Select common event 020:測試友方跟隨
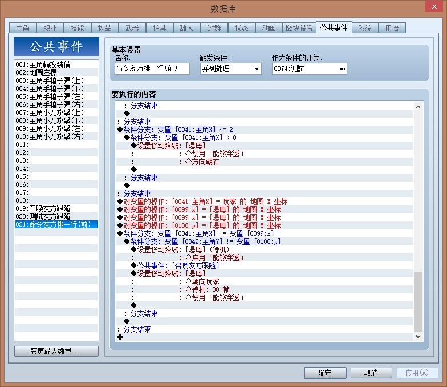The width and height of the screenshot is (447, 387). tap(56, 216)
